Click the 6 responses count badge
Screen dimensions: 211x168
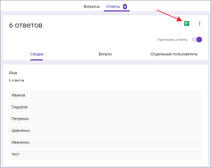pyautogui.click(x=125, y=6)
